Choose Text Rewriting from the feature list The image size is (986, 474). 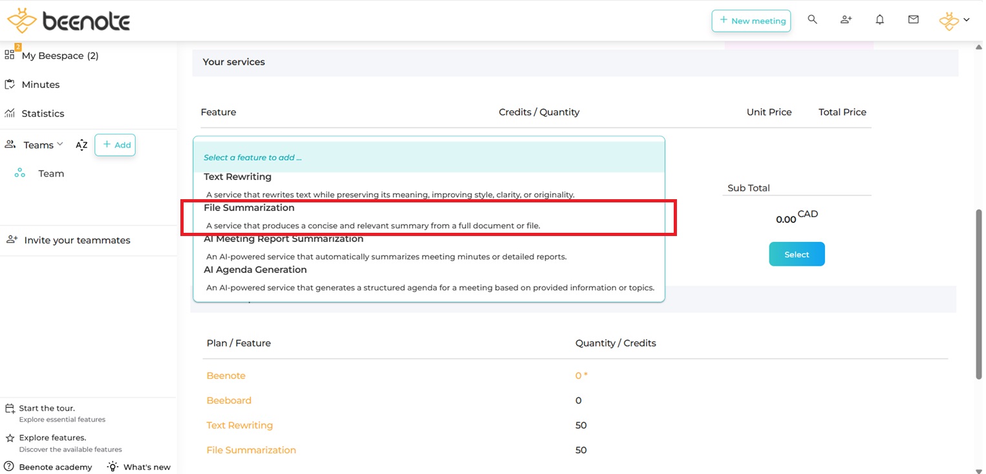[x=237, y=177]
